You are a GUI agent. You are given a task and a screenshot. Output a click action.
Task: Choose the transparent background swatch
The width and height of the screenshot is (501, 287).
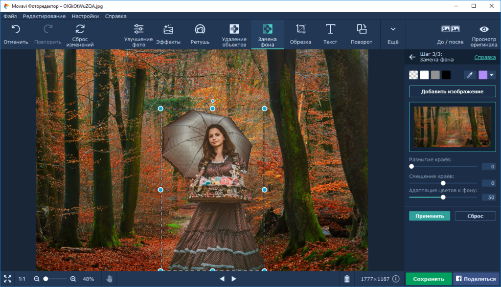click(413, 75)
